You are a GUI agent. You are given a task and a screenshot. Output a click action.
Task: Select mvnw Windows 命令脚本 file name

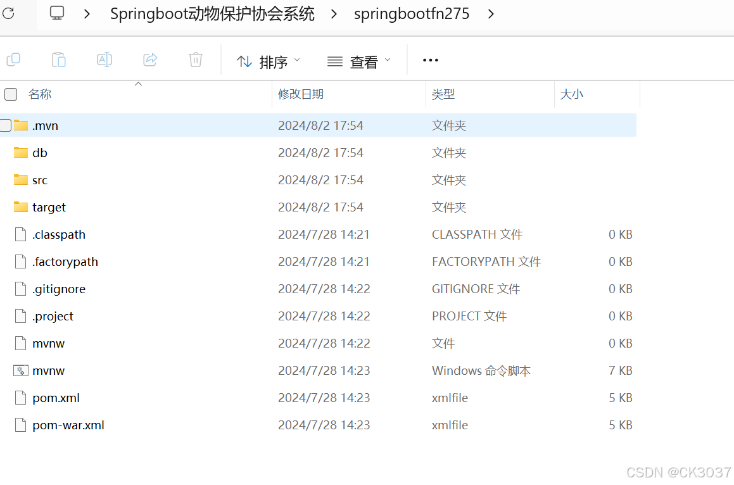(x=49, y=371)
